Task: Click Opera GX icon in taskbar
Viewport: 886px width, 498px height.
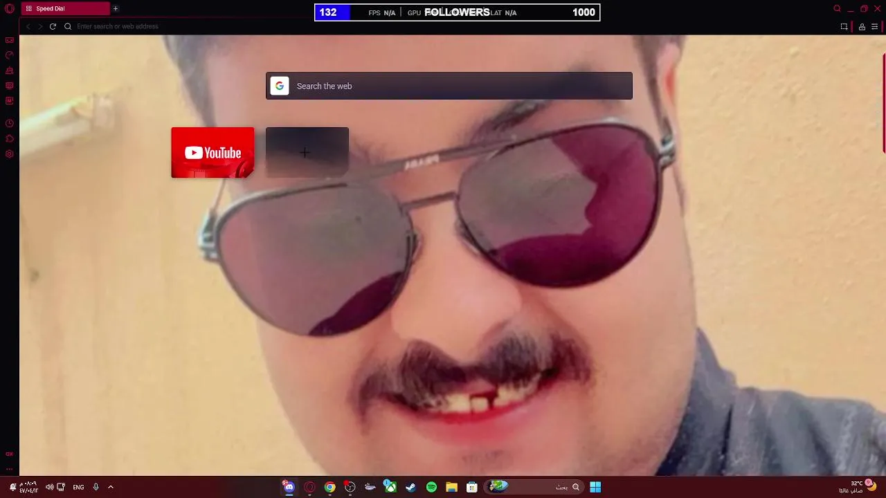Action: 309,487
